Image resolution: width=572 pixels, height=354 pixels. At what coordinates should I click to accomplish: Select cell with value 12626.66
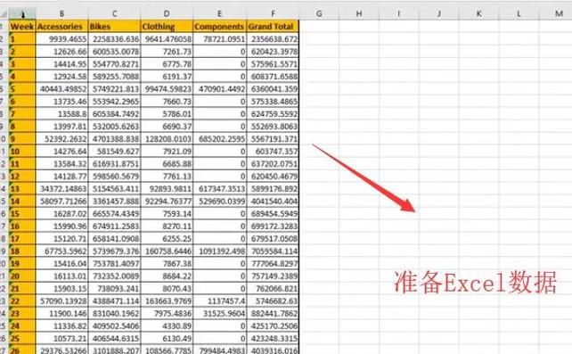tap(61, 52)
